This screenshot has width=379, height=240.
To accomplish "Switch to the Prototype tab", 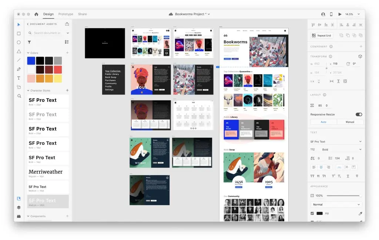I will click(x=66, y=14).
